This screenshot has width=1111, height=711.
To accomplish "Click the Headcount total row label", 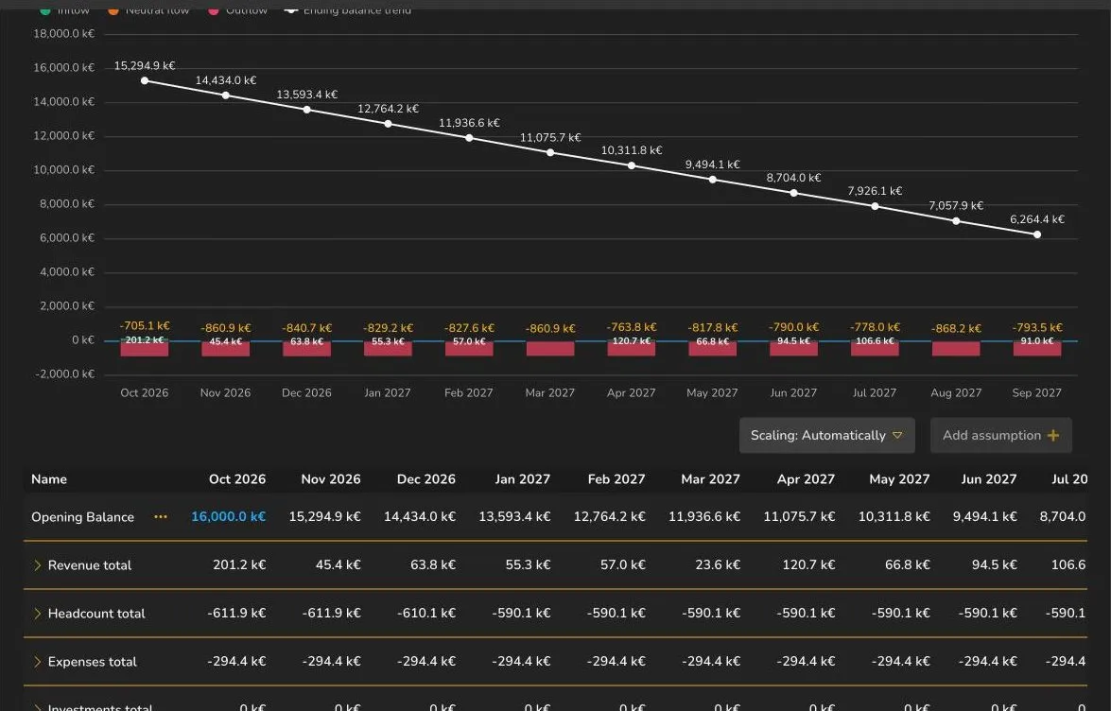I will (x=96, y=614).
